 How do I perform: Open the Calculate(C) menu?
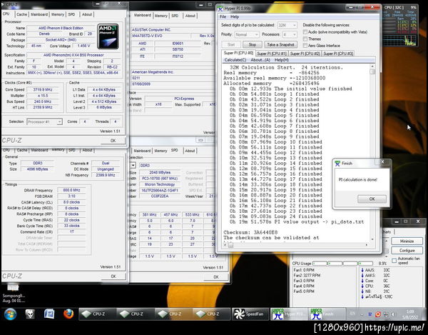click(x=235, y=60)
